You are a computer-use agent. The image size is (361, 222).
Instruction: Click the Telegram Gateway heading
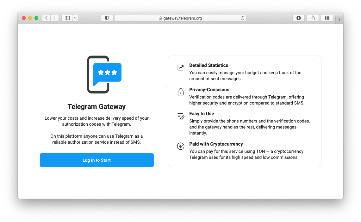coord(97,107)
